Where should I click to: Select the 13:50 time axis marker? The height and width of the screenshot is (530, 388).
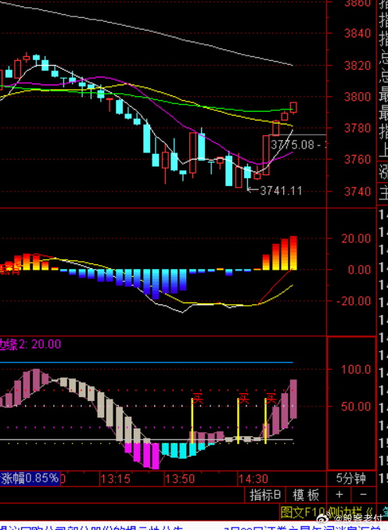180,479
